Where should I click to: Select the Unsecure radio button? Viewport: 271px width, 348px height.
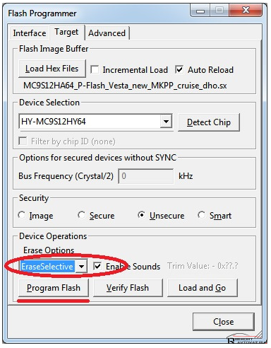coord(141,215)
